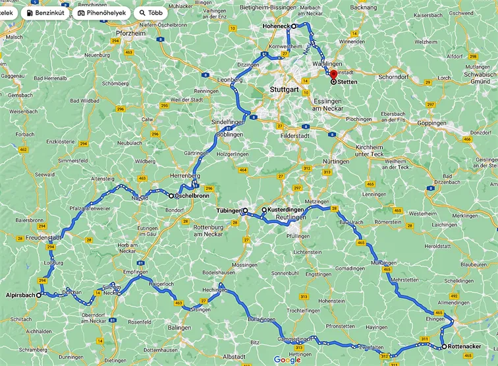The width and height of the screenshot is (498, 366).
Task: Click the Google logo at bottom
Action: click(x=287, y=359)
